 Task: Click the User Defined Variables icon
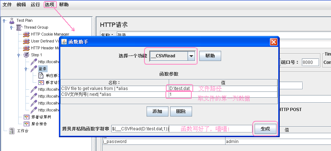coord(26,41)
